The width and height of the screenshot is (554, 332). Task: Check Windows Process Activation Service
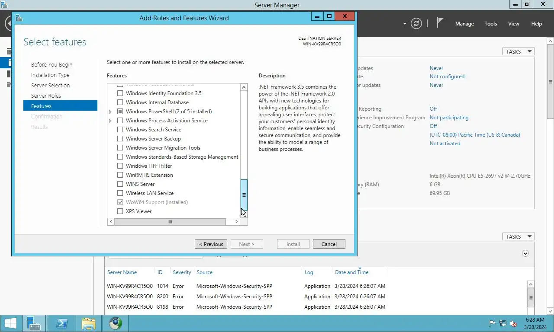120,121
